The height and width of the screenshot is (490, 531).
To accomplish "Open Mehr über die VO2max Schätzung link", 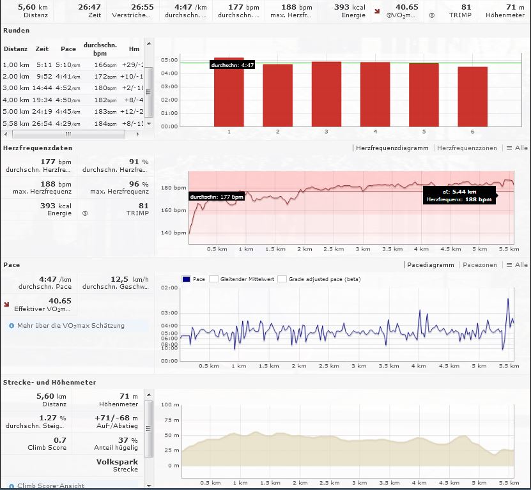I will click(70, 326).
